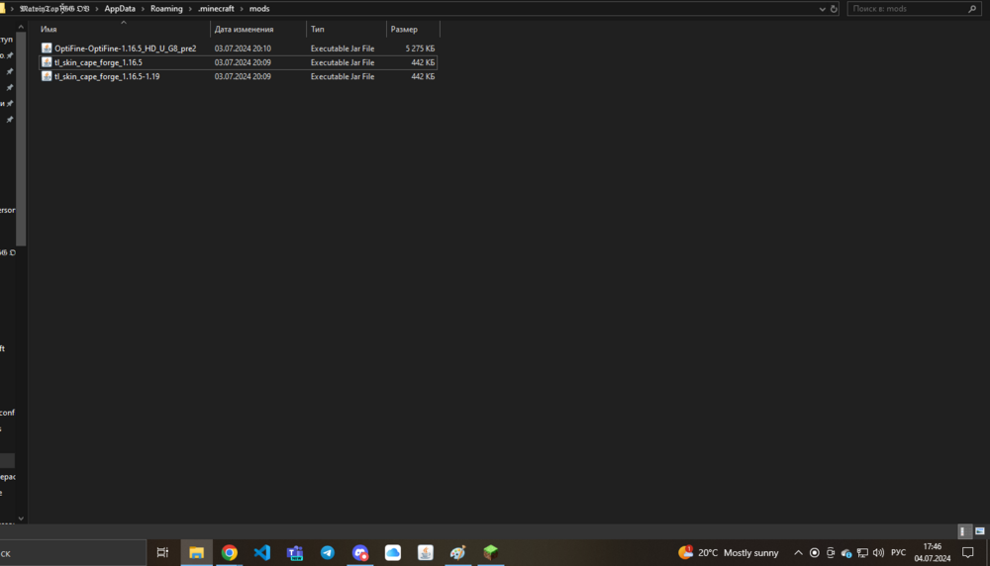Navigate to the Roaming breadcrumb

point(166,9)
